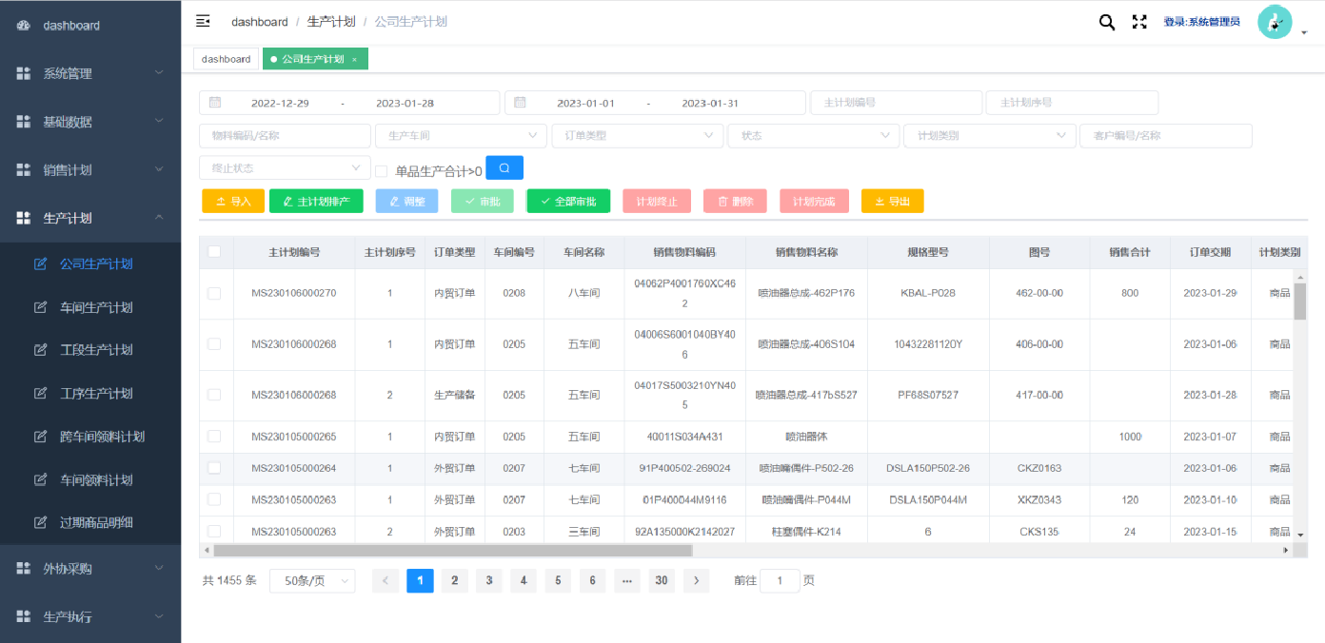Open the header search magnifier icon

tap(1106, 22)
